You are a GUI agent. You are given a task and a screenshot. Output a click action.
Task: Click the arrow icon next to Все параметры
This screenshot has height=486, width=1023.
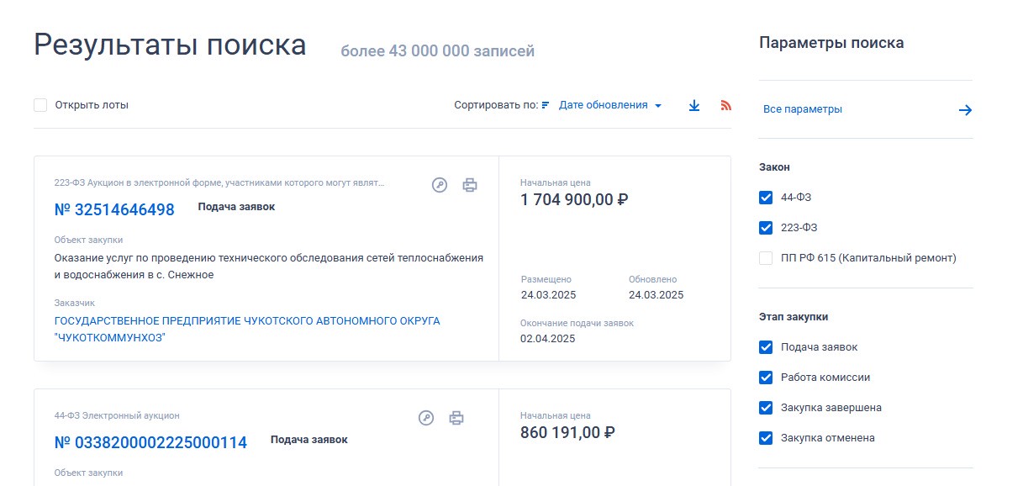(x=965, y=110)
